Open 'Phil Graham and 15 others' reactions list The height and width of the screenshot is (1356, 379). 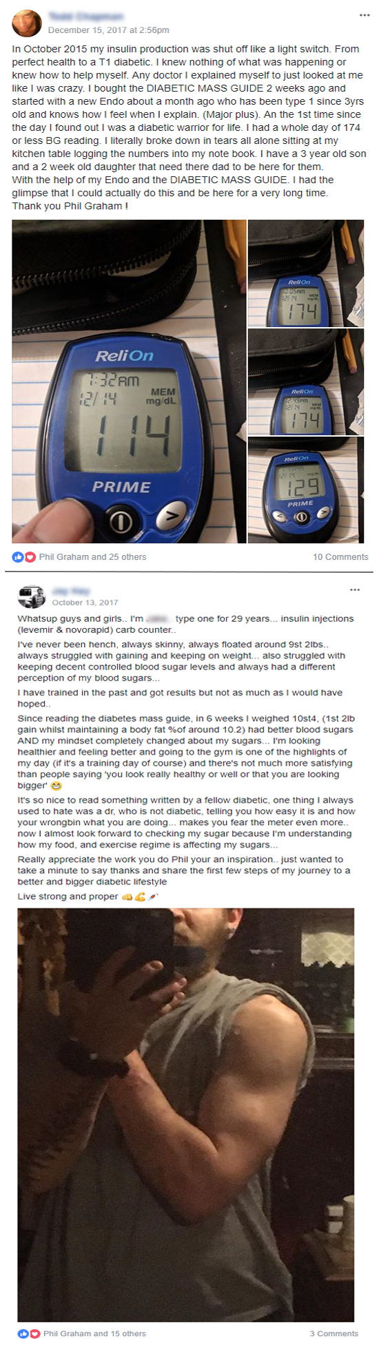[x=94, y=1333]
